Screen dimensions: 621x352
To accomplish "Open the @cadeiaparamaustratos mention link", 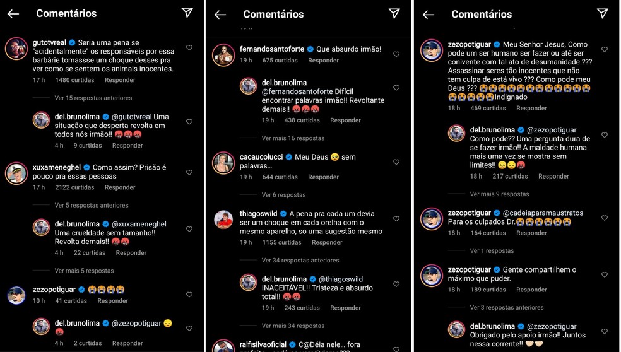I will [543, 213].
